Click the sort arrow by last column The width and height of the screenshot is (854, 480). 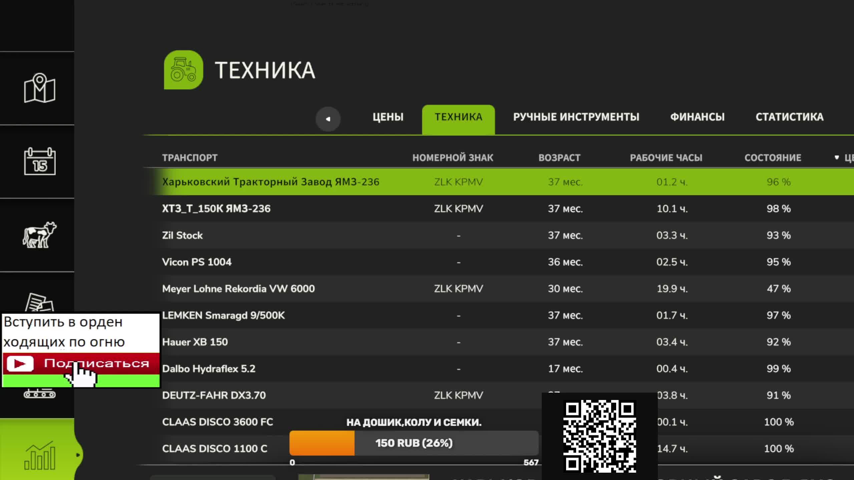point(837,157)
